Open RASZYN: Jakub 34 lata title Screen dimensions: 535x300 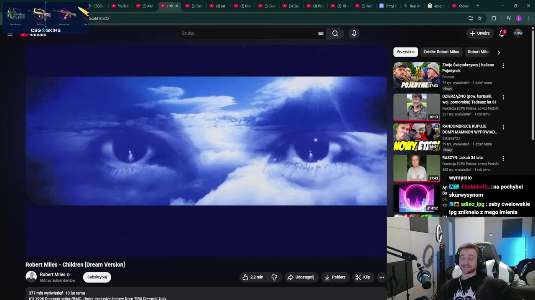(x=462, y=157)
